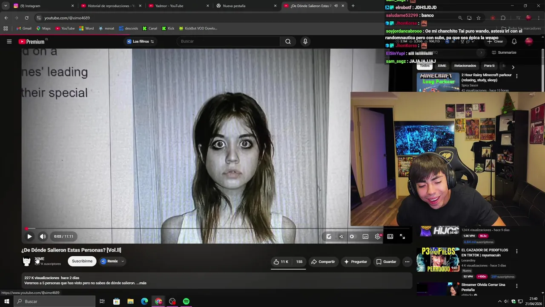Reload the current page

pyautogui.click(x=26, y=18)
